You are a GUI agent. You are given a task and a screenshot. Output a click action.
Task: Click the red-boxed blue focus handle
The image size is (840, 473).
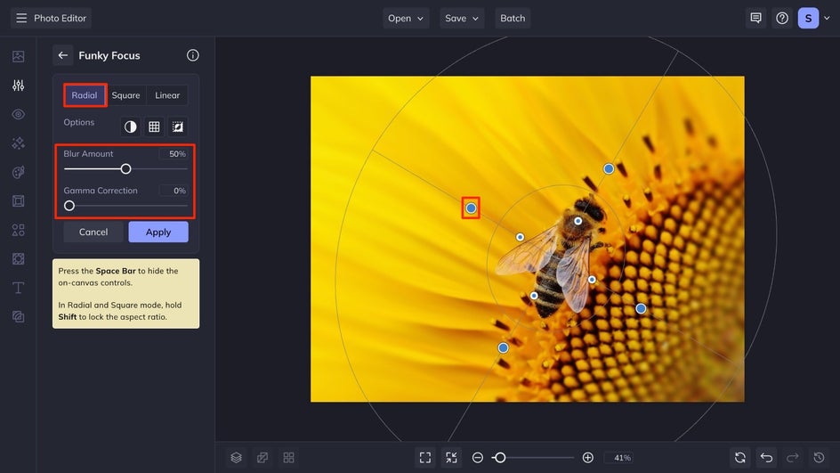(x=471, y=208)
